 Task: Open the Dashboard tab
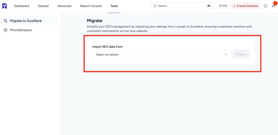pyautogui.click(x=22, y=6)
